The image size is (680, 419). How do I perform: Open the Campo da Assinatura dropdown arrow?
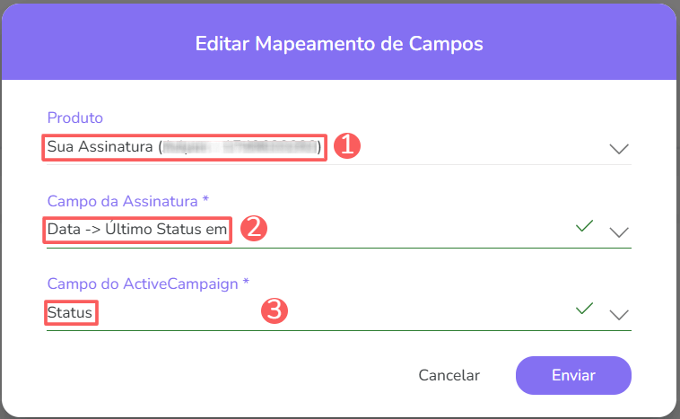pyautogui.click(x=619, y=231)
